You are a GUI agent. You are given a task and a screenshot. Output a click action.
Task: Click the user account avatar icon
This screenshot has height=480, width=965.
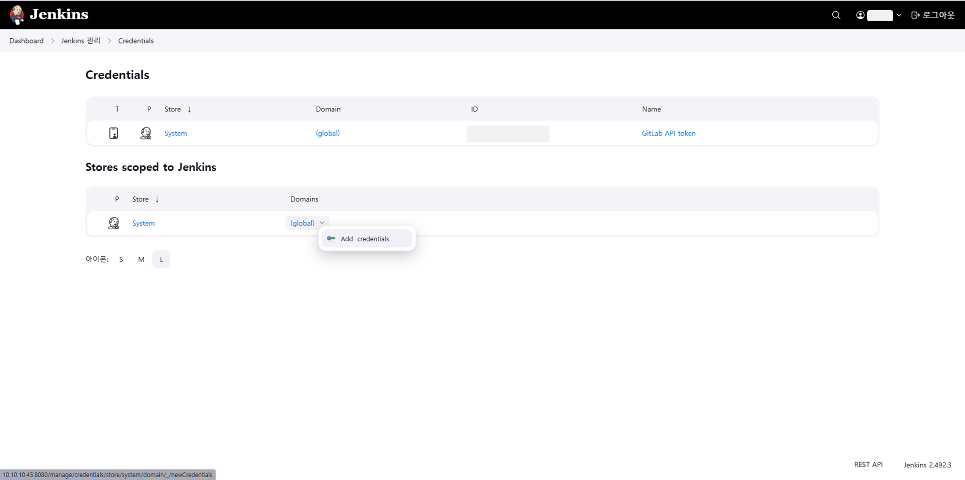(x=860, y=15)
